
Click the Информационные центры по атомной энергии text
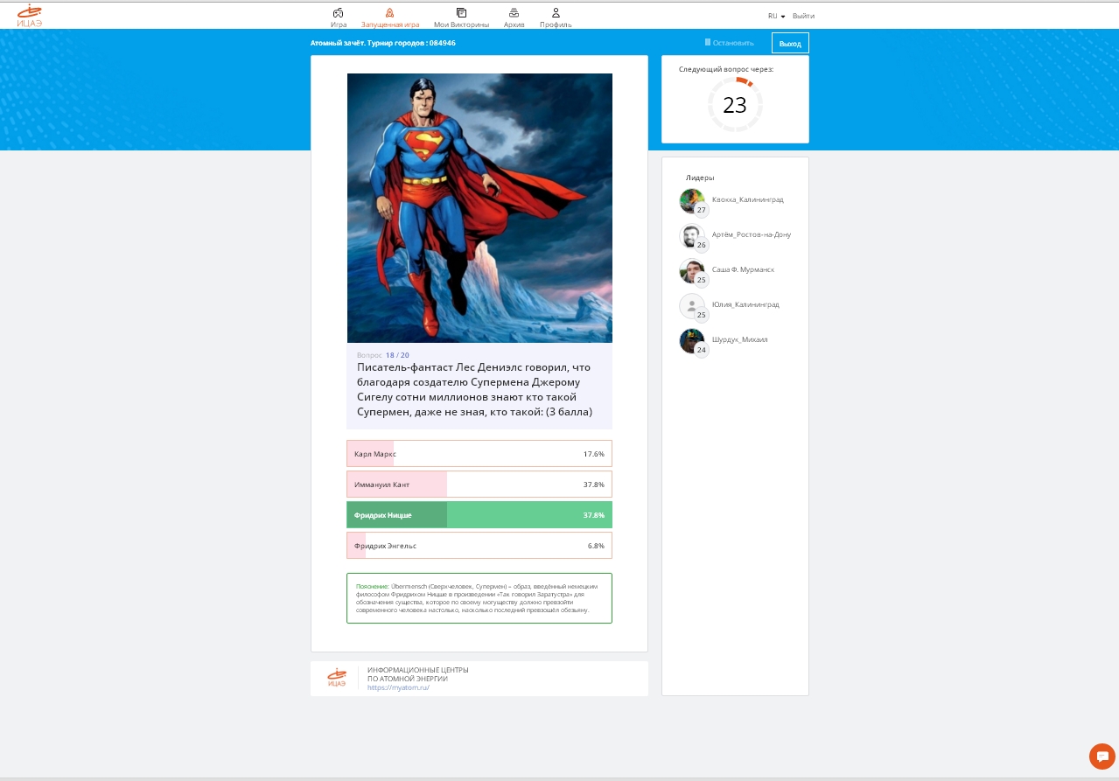(x=418, y=674)
